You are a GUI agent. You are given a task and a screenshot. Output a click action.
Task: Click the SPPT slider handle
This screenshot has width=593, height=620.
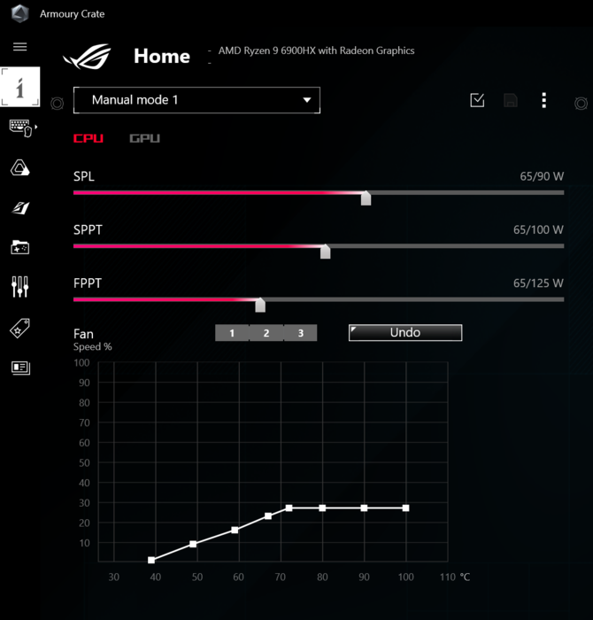(x=325, y=251)
